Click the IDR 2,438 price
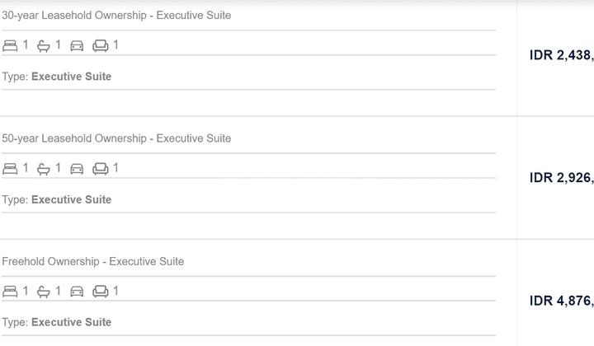Screen dimensions: 594x346 pyautogui.click(x=562, y=55)
